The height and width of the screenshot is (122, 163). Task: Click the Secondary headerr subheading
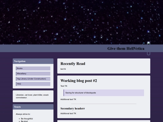coord(73,108)
